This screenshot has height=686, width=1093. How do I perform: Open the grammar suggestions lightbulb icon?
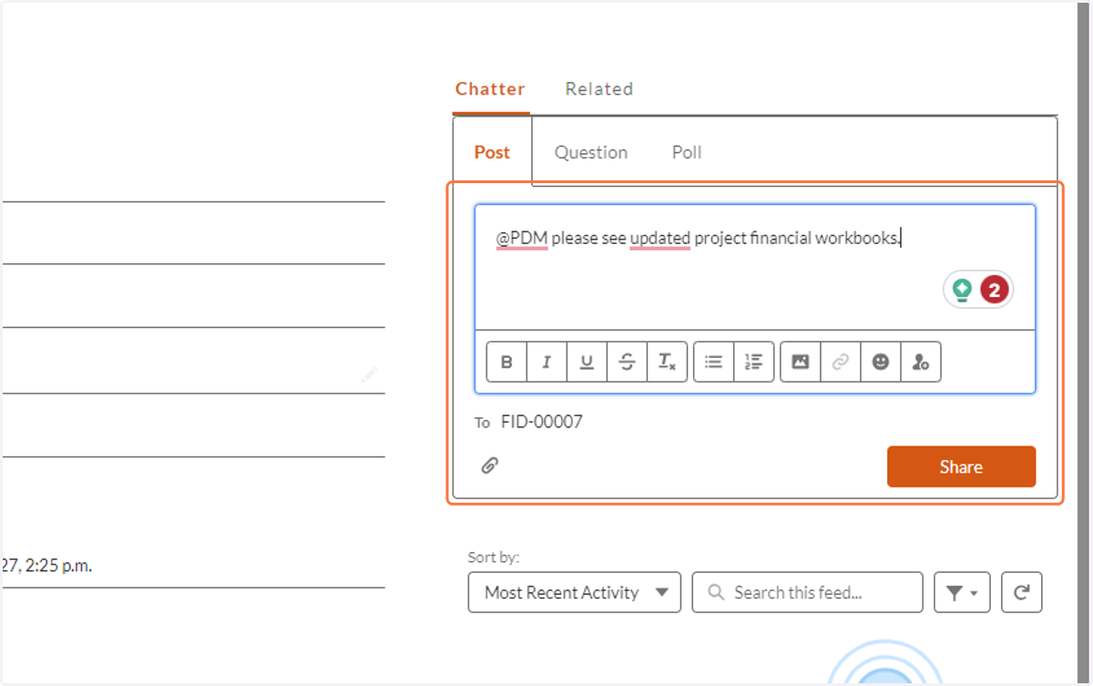tap(962, 291)
